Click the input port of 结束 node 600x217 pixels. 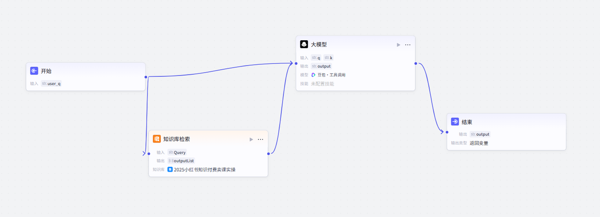click(447, 132)
